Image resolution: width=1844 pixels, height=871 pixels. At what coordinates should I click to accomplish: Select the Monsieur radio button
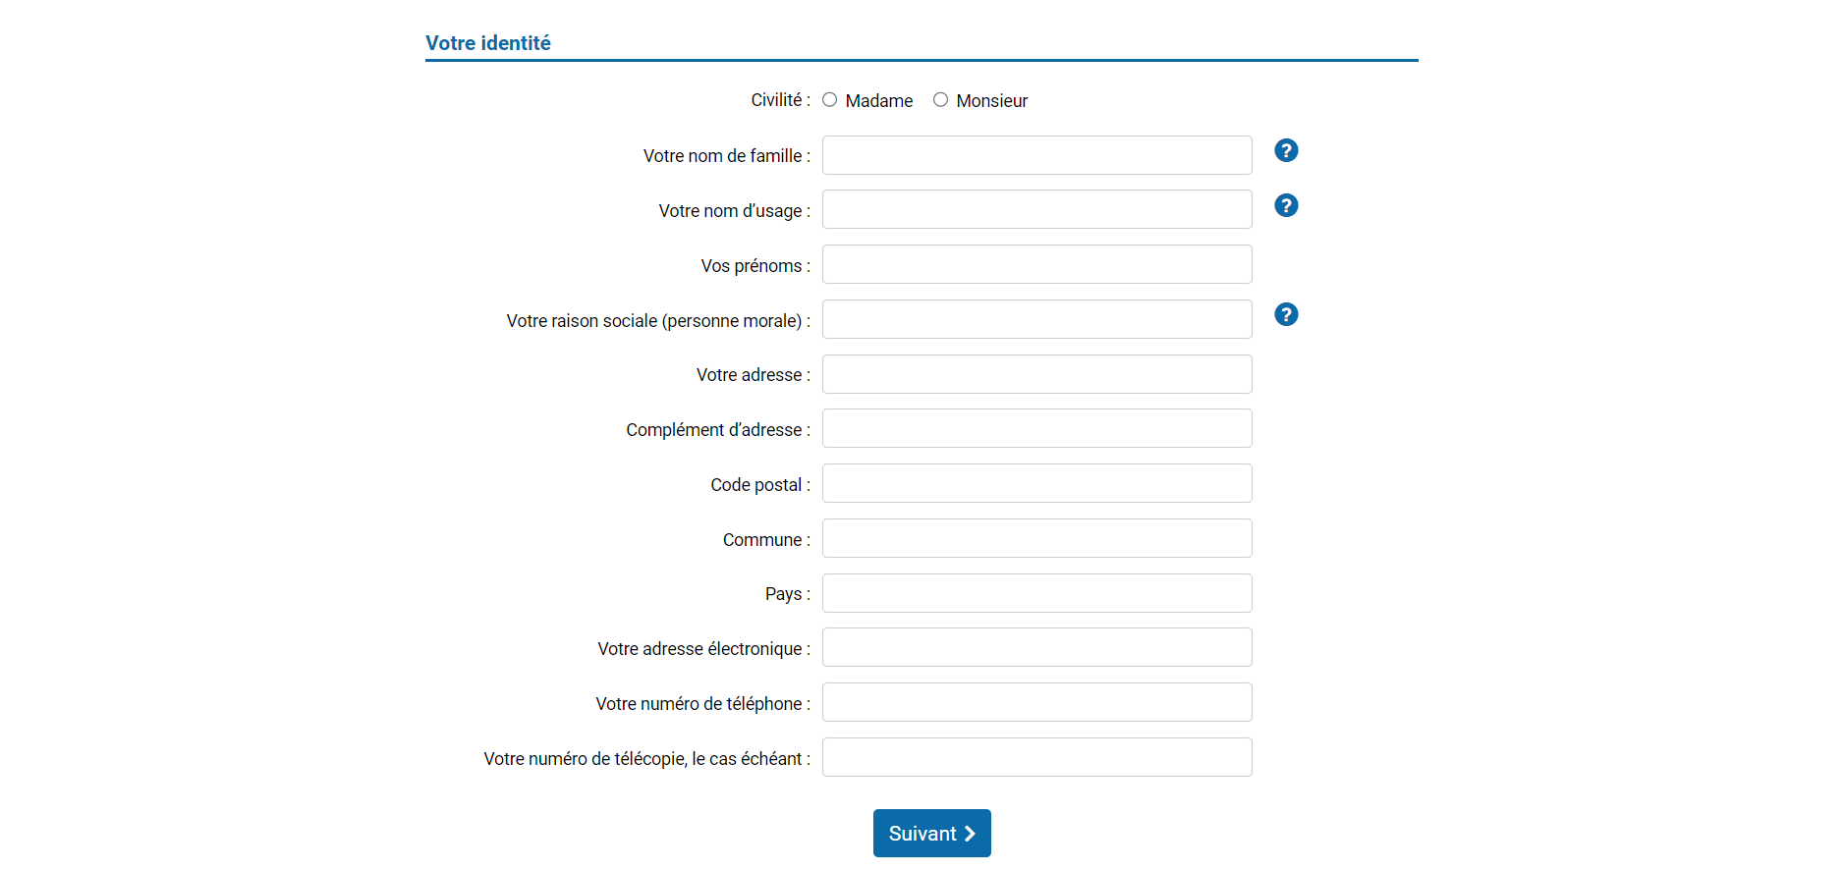(941, 99)
